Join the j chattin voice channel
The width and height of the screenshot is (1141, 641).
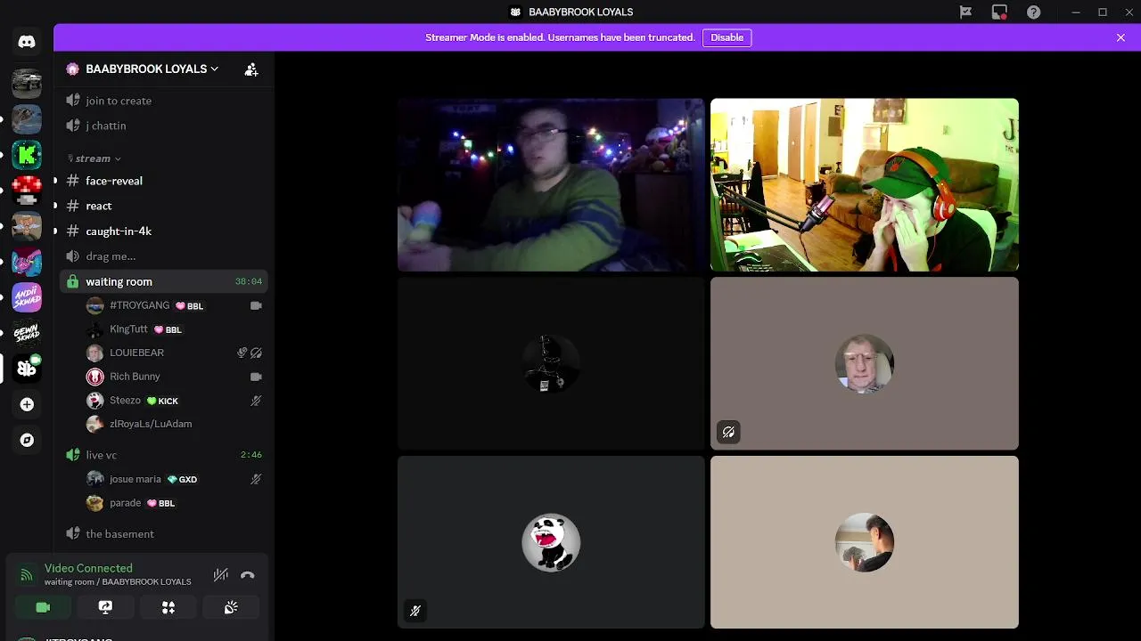tap(163, 126)
